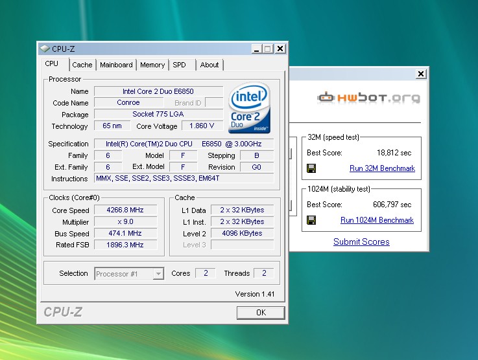Click the Level 2 value 4096 KBytes
The height and width of the screenshot is (360, 478).
243,233
